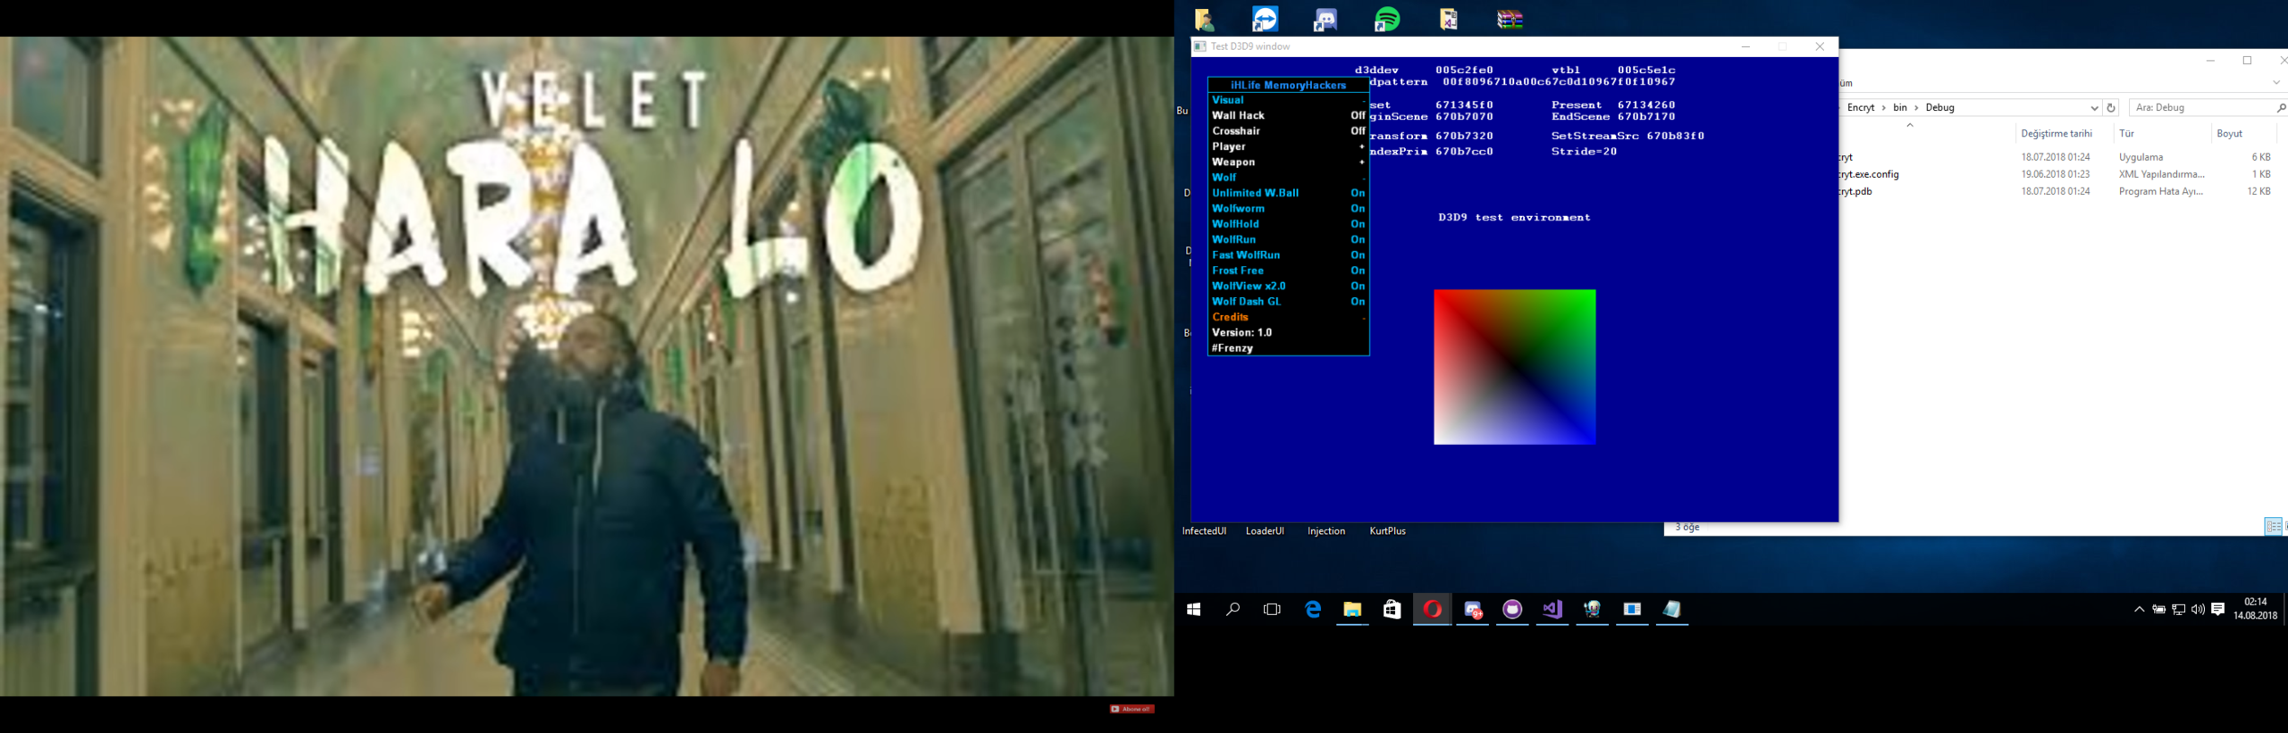The height and width of the screenshot is (733, 2288).
Task: Toggle Frost Free On setting
Action: tap(1288, 271)
